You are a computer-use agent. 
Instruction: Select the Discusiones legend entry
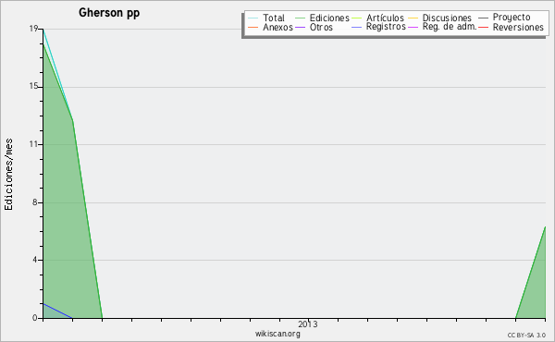click(440, 18)
